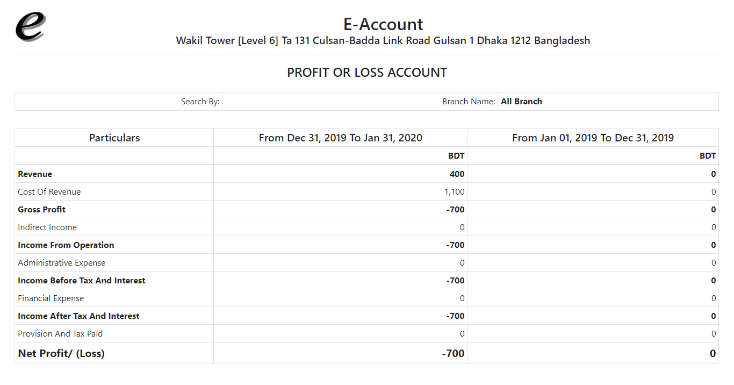Image resolution: width=734 pixels, height=385 pixels.
Task: Click the Financial Expense row label
Action: (51, 298)
